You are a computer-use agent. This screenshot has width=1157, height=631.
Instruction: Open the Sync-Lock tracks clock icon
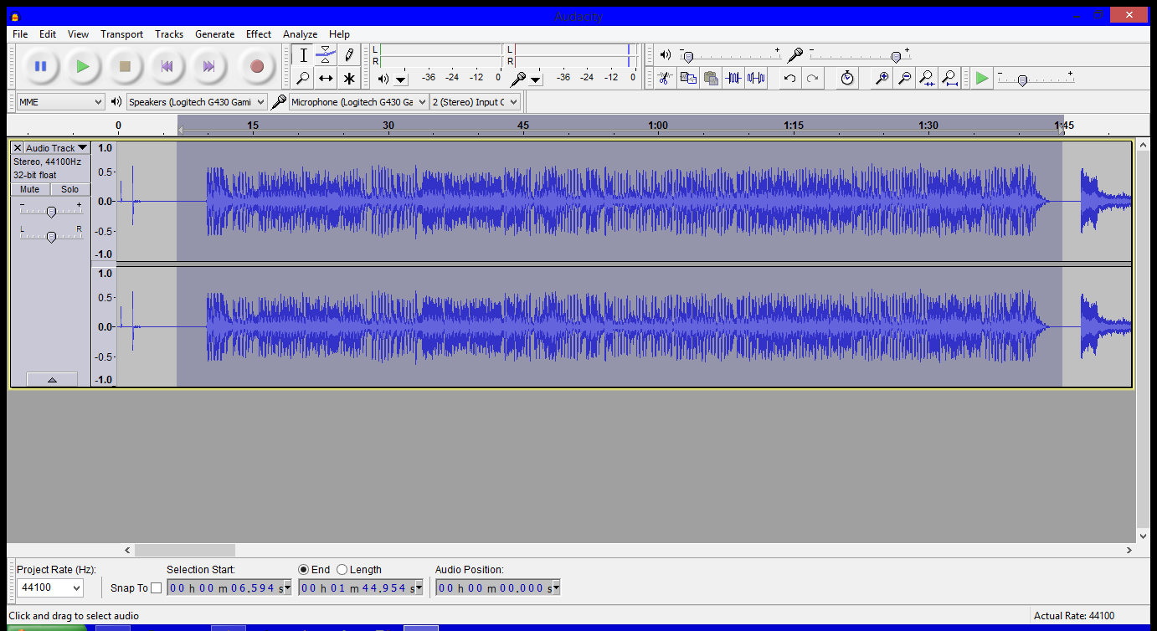click(847, 78)
